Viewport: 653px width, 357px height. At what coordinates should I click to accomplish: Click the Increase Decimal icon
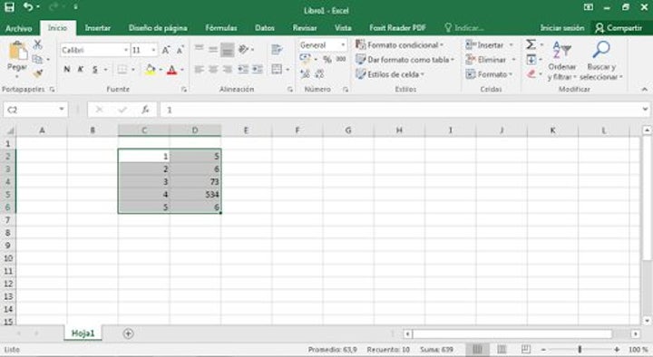point(305,74)
